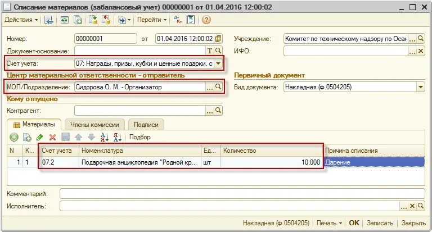Viewport: 432px width, 232px height.
Task: Open Документ-основание magnifier icon
Action: point(218,51)
